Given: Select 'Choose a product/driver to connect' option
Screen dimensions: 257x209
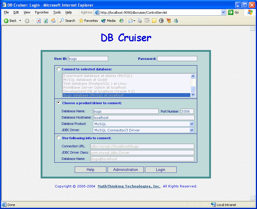Looking at the screenshot, I should pos(59,103).
